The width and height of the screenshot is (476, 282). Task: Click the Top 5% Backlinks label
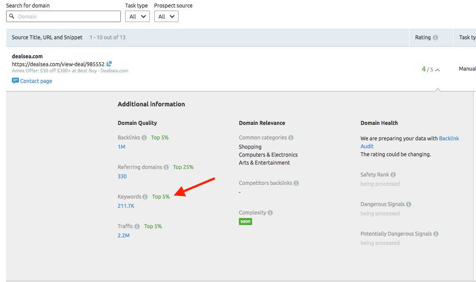pos(160,138)
